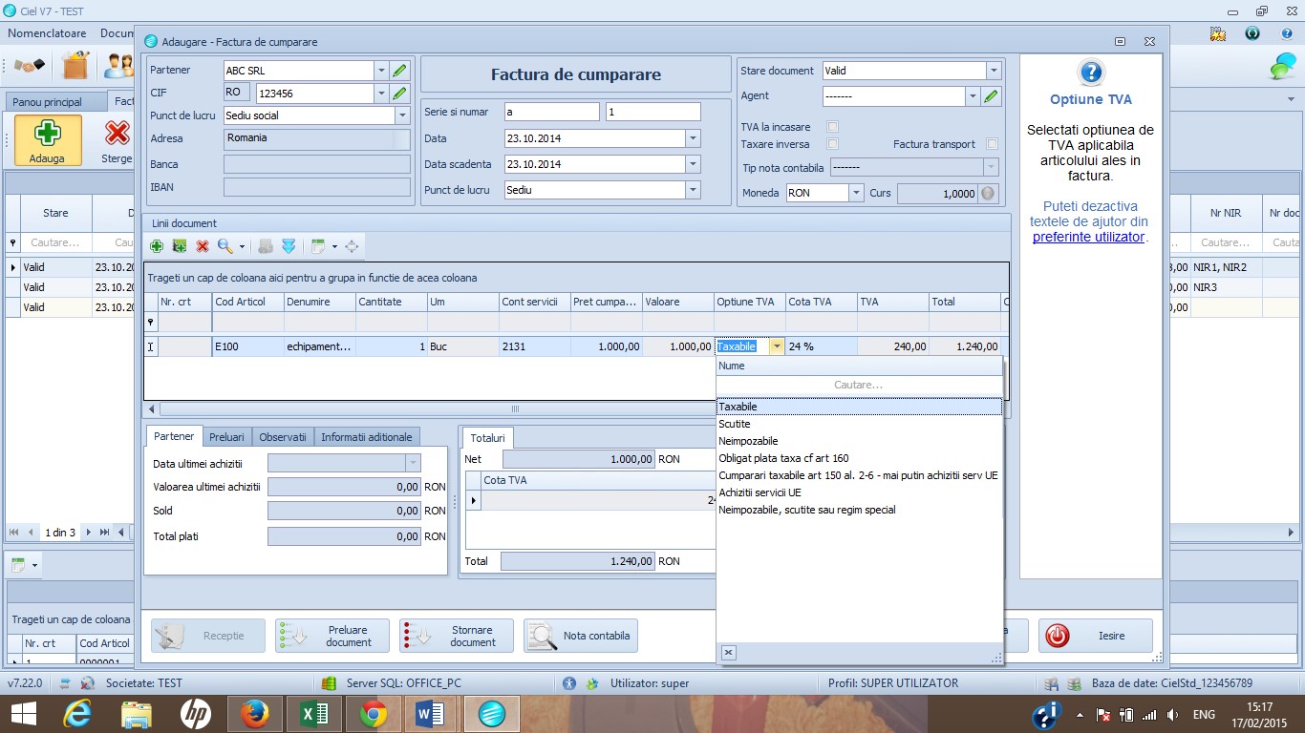Edit the Partener with the green pencil icon

(x=400, y=71)
